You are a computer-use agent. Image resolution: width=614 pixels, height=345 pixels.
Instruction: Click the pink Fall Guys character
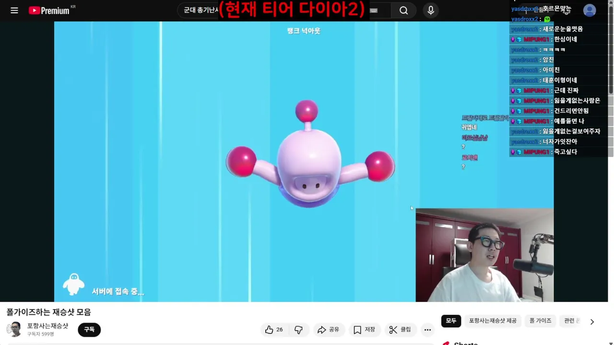coord(310,154)
